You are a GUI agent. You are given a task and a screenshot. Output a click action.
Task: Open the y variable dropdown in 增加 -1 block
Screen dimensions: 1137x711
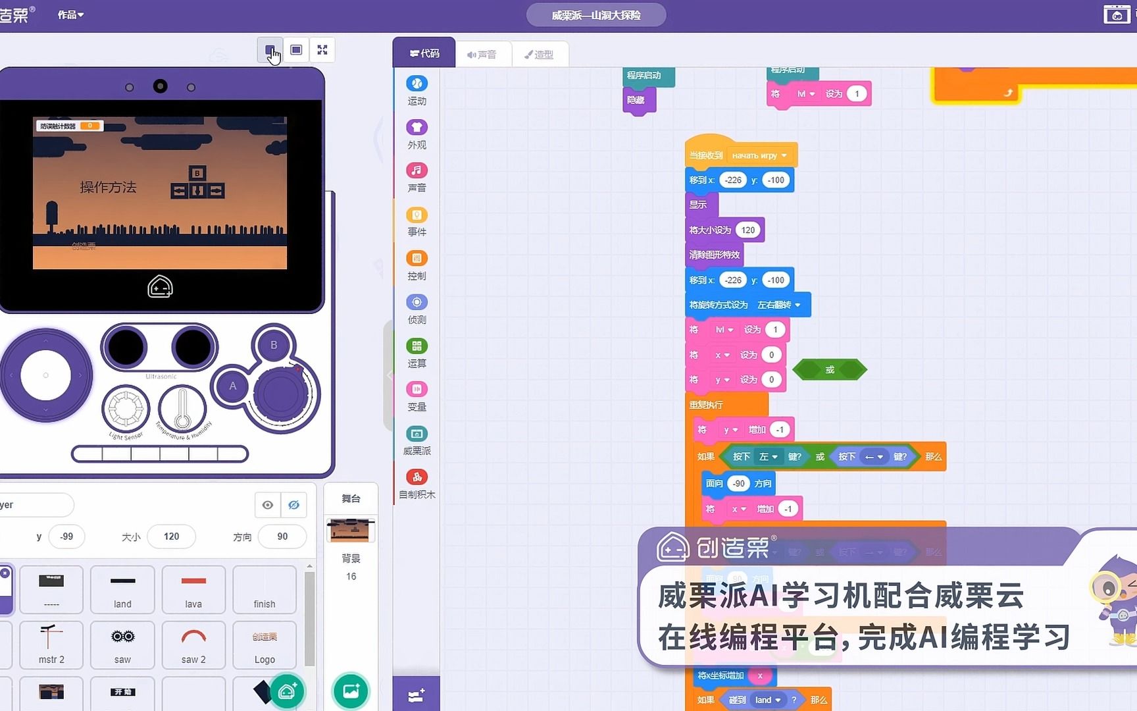[730, 430]
